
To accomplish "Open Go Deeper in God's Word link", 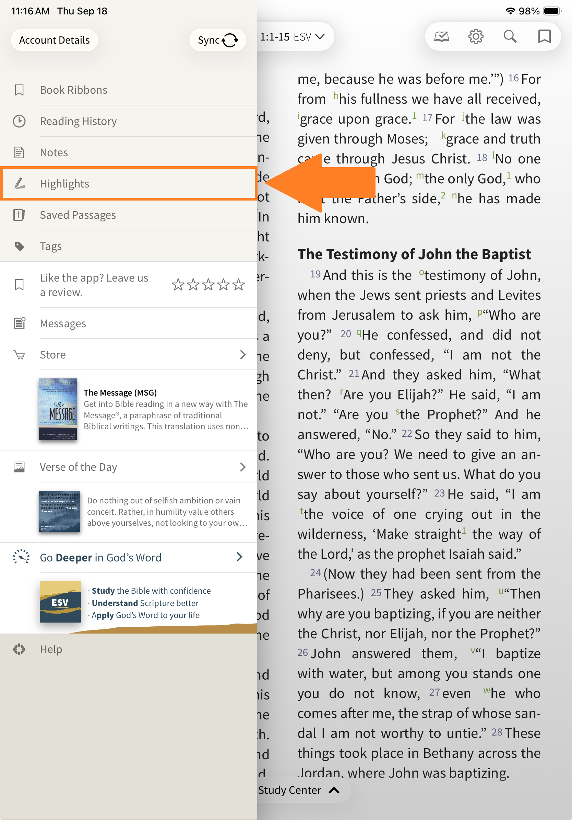I will (x=100, y=558).
